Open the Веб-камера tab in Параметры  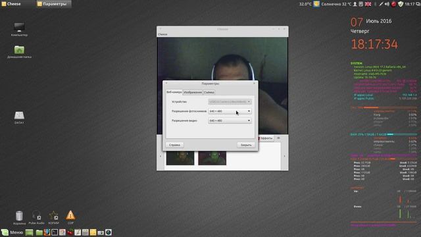tap(174, 92)
